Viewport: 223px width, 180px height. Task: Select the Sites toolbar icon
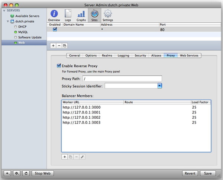tap(94, 14)
